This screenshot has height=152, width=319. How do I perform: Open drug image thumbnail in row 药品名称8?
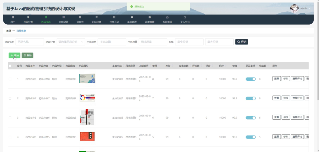coord(87,78)
